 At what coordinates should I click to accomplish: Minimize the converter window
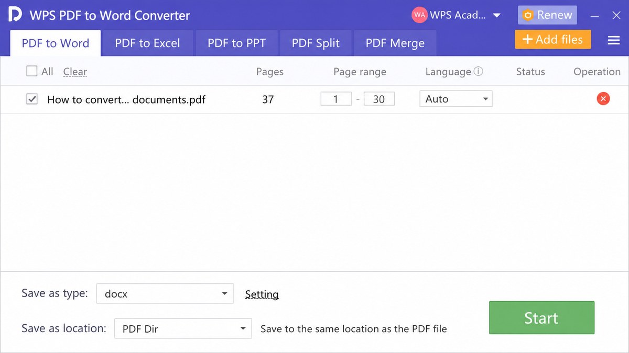[x=594, y=16]
